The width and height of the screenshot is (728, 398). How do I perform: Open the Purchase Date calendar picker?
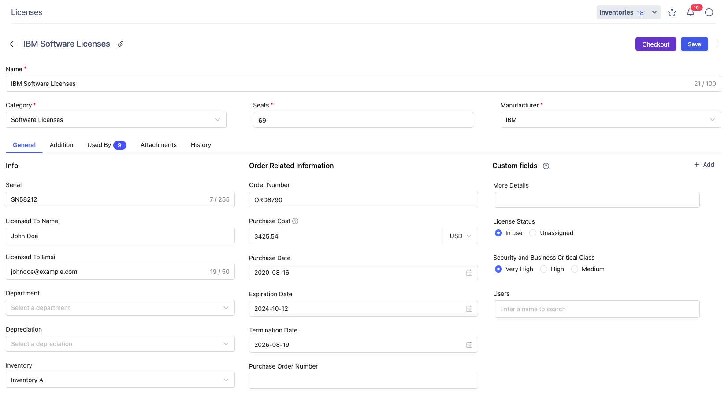[x=469, y=273]
